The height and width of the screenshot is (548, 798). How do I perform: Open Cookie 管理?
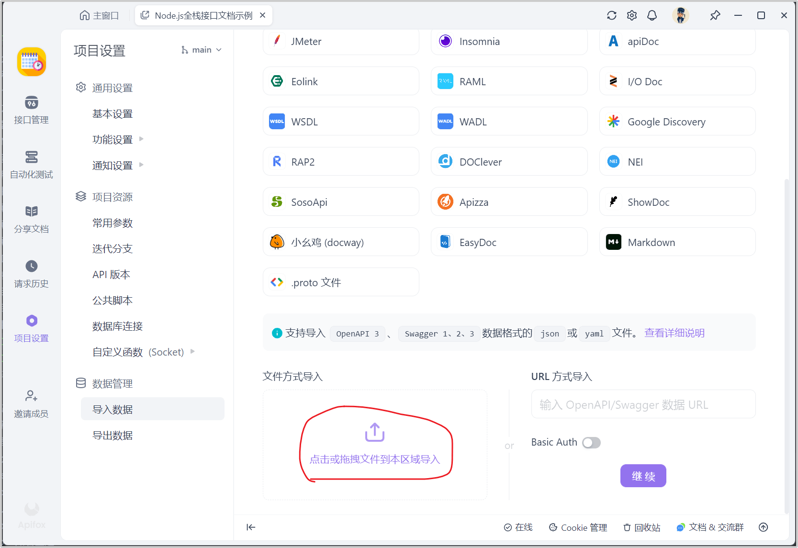[578, 527]
